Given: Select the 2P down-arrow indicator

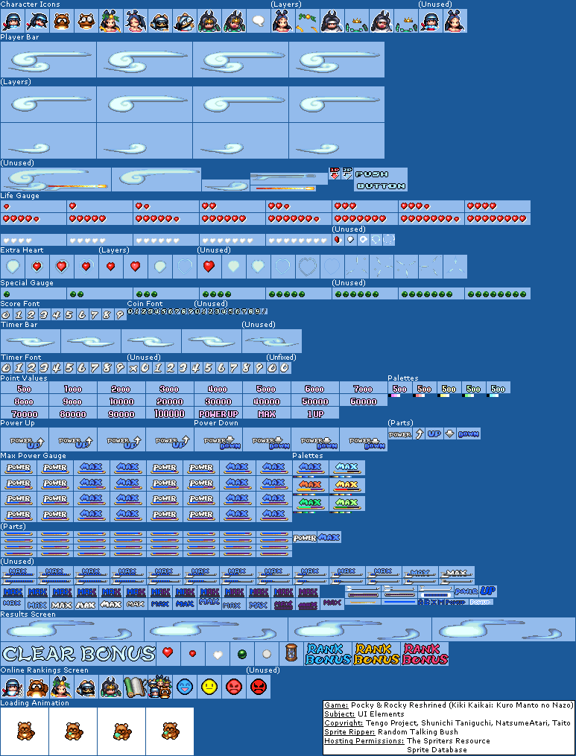Looking at the screenshot, I should 347,174.
